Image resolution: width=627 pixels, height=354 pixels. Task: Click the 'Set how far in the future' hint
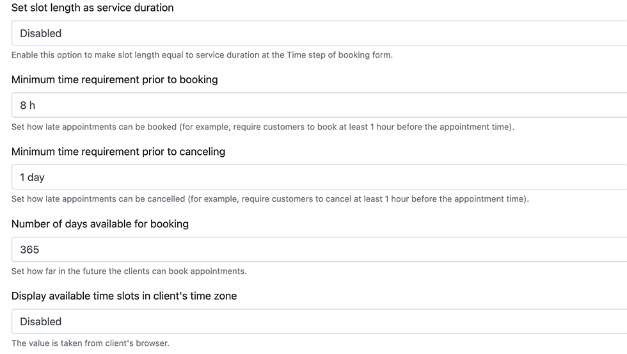[129, 271]
